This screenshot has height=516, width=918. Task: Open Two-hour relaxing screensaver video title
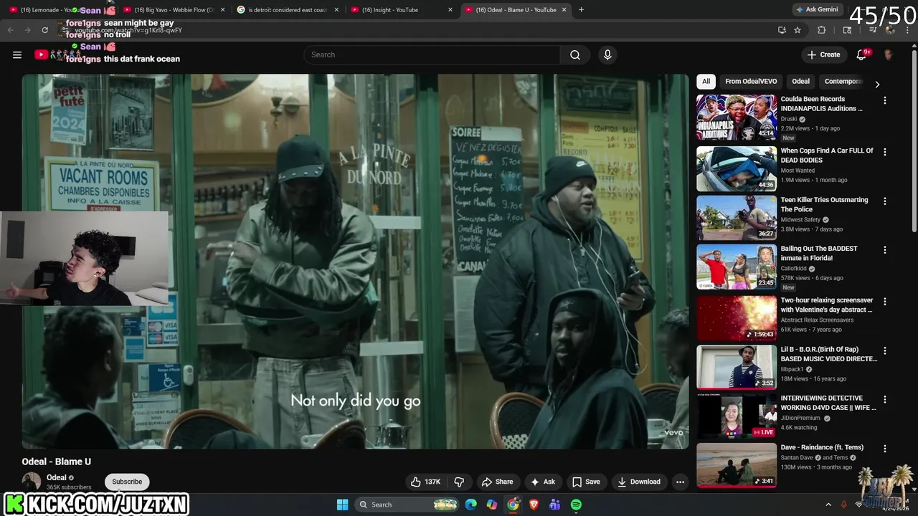(x=827, y=305)
